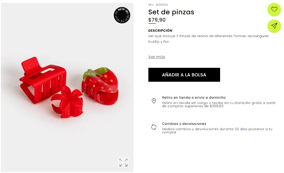Image resolution: width=284 pixels, height=173 pixels.
Task: Share product using paper plane icon
Action: pos(274,26)
